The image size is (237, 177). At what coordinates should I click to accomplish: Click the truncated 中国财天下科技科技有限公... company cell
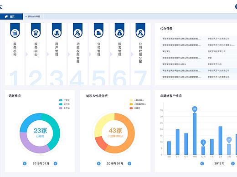(x=221, y=45)
